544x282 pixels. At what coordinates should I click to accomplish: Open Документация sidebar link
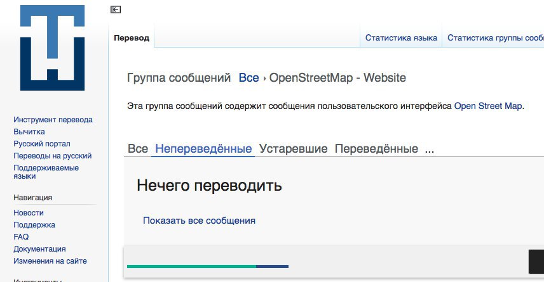[x=39, y=249]
